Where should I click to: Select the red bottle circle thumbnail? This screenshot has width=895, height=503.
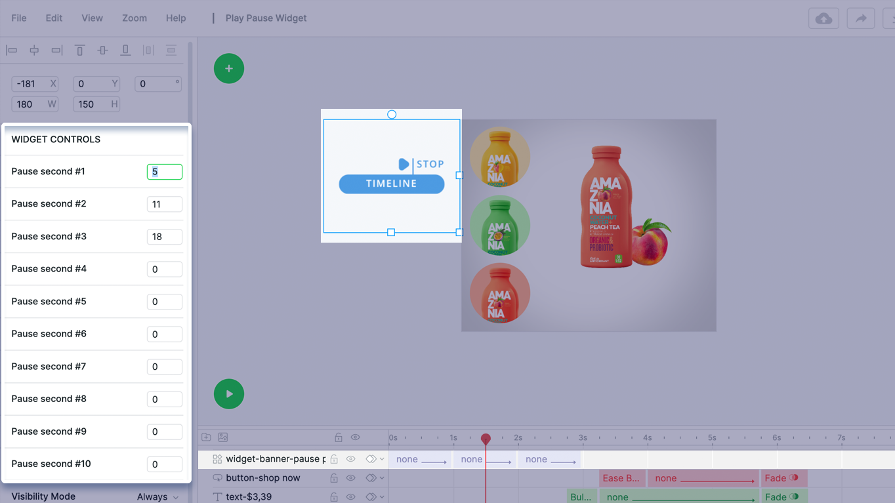(500, 293)
